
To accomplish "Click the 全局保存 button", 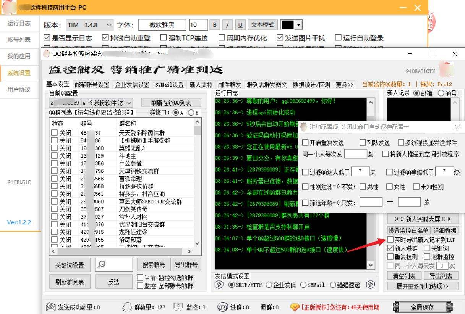I will point(422,307).
